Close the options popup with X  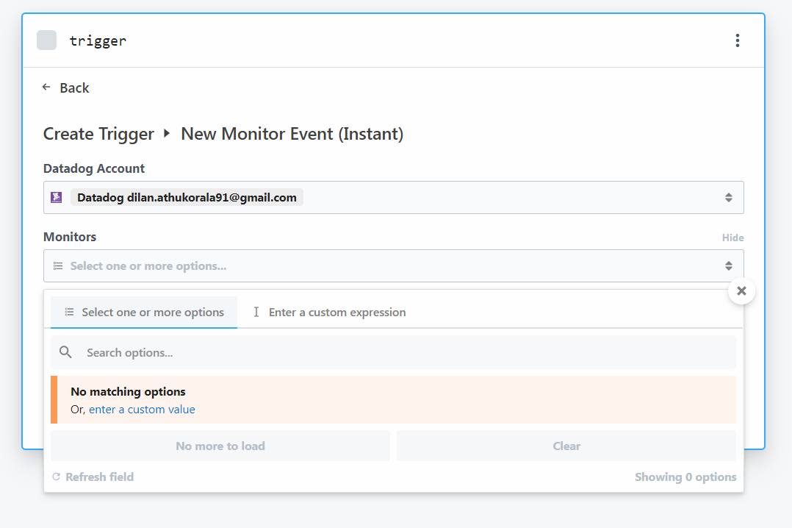[741, 290]
